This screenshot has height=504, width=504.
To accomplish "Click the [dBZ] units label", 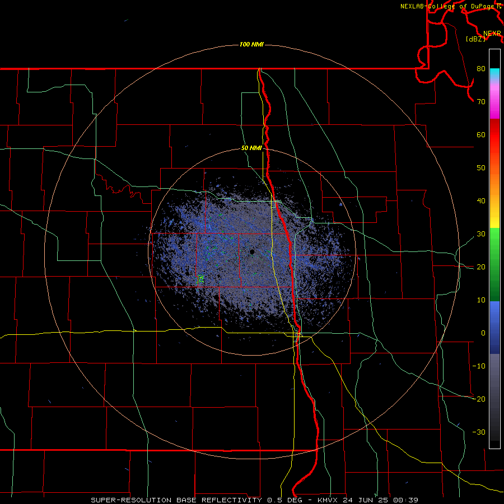I will [x=475, y=39].
